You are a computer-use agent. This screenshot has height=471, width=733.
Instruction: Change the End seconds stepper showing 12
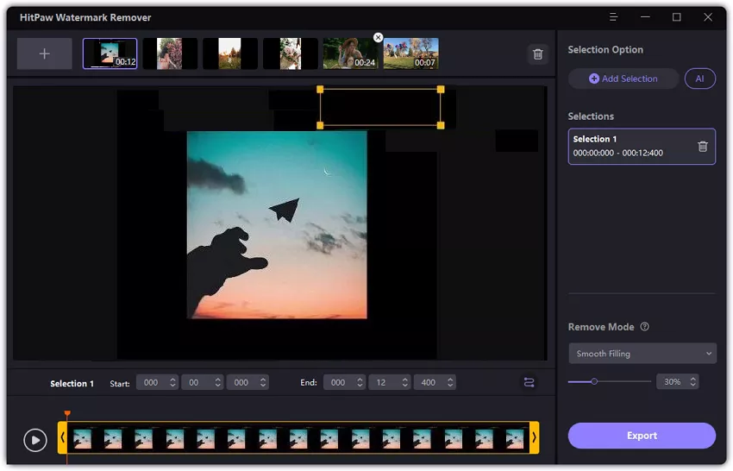click(x=405, y=382)
